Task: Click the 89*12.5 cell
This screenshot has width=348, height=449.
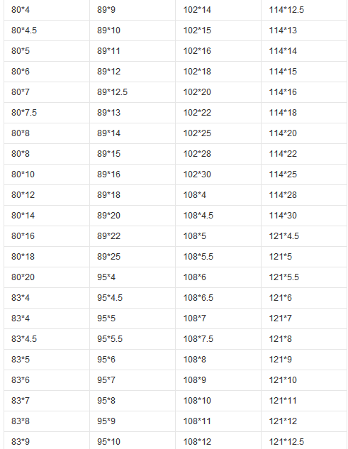Action: pos(133,92)
